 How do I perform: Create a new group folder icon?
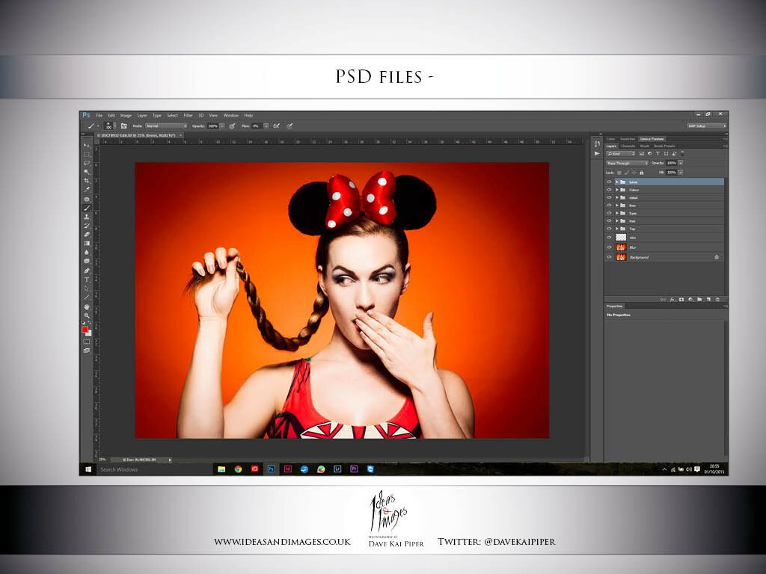pos(699,299)
